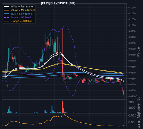Click the last red candle near 0.0400
The height and width of the screenshot is (129, 143).
124,93
